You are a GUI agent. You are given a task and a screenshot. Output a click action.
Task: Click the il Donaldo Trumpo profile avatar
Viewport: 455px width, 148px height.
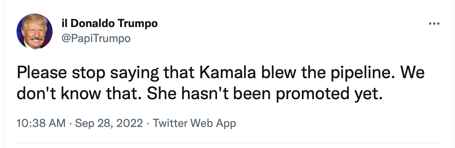35,31
